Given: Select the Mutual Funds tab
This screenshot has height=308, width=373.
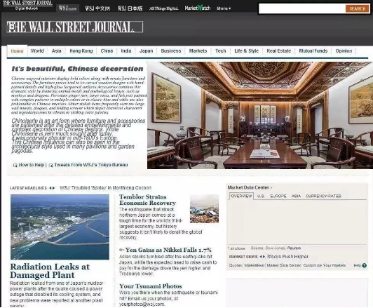Looking at the screenshot, I should (313, 51).
